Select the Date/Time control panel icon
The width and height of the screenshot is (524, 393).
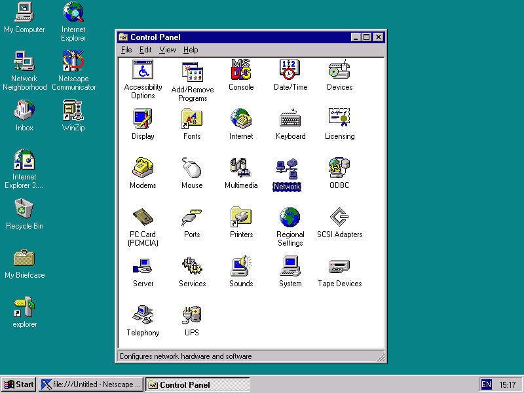(290, 70)
